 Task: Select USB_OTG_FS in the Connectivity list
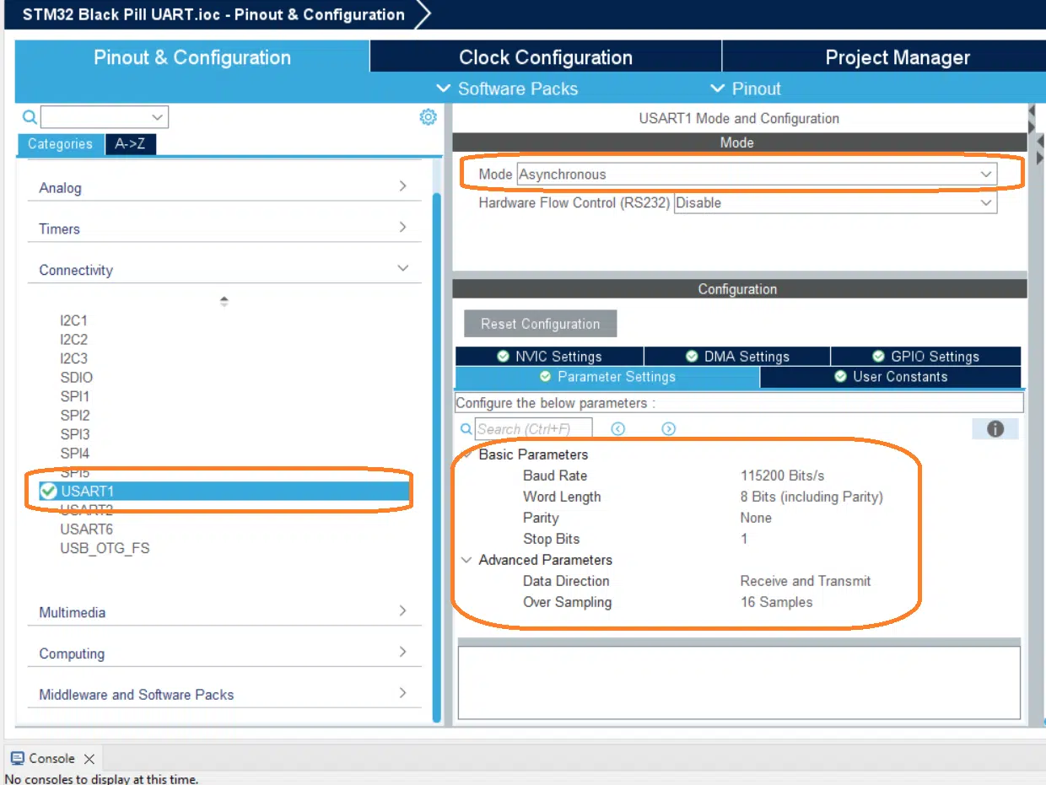[x=105, y=548]
